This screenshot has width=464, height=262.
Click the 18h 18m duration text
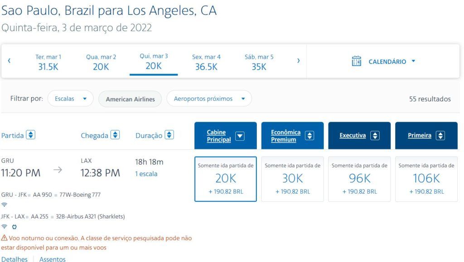(149, 162)
